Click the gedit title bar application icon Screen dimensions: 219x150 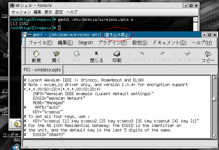pyautogui.click(x=24, y=34)
